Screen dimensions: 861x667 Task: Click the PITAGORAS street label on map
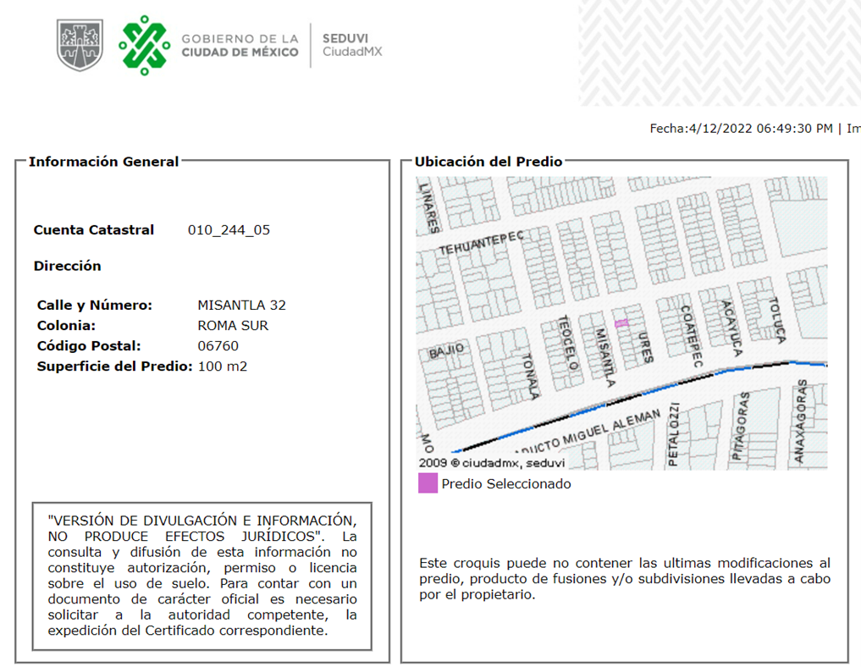coord(741,426)
